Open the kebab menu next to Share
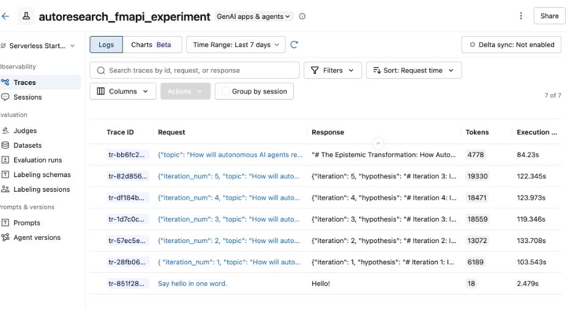573x309 pixels. [x=521, y=16]
